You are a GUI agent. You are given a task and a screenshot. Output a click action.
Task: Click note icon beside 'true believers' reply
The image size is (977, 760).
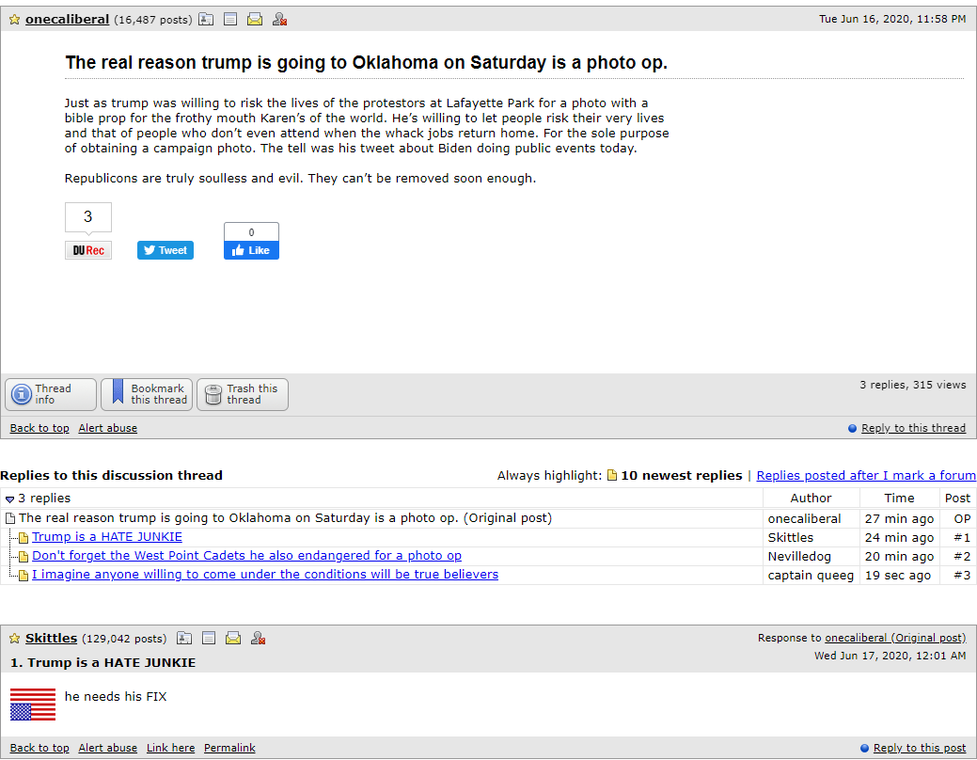(x=24, y=575)
